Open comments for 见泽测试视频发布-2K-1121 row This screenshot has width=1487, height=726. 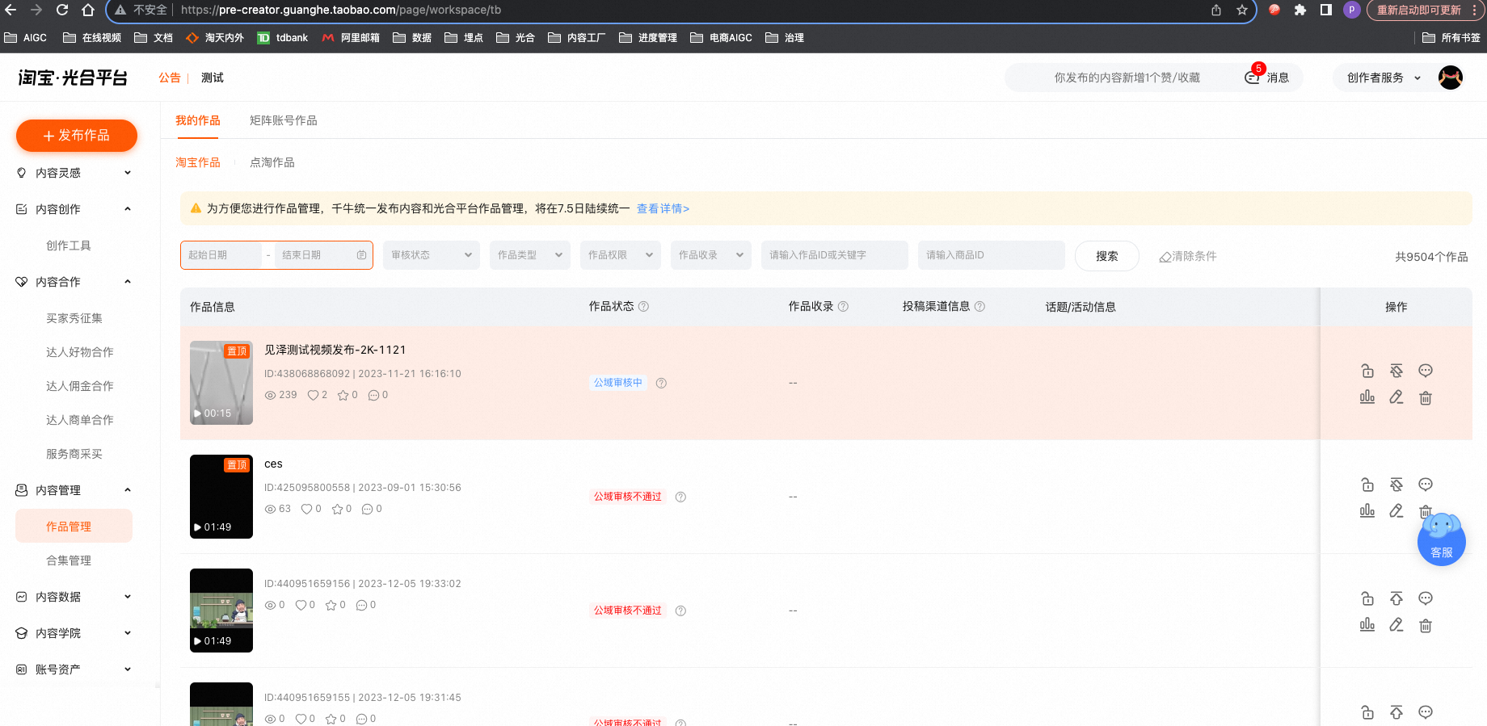tap(1426, 371)
